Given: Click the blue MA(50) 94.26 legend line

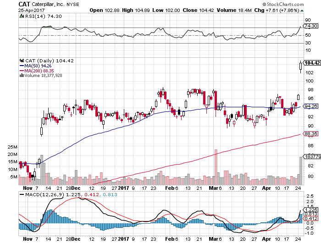Looking at the screenshot, I should [36, 66].
